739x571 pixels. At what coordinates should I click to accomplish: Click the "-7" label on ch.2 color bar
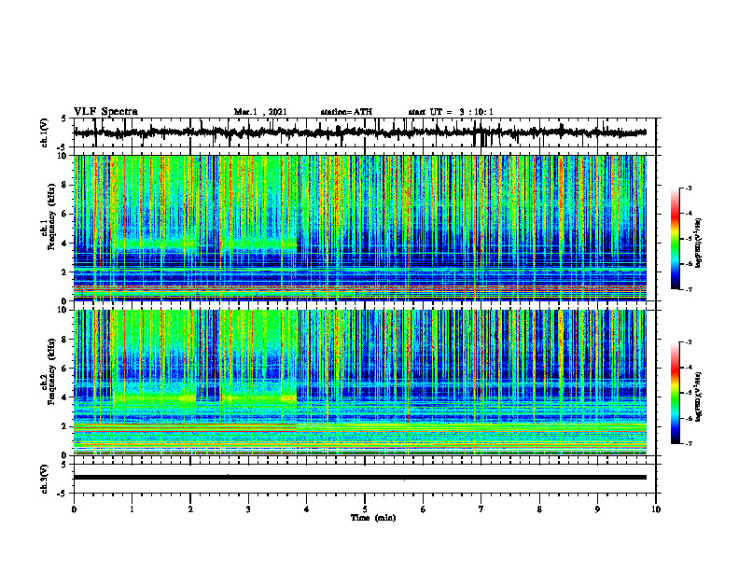[689, 443]
